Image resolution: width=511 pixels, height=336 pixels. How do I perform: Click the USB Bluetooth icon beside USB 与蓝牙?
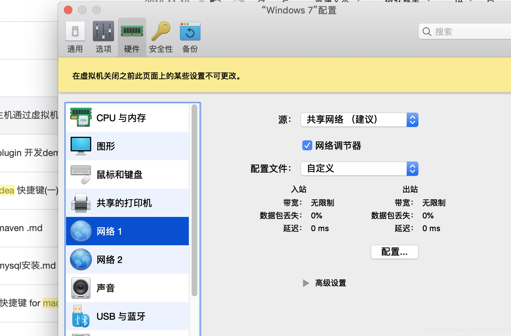[81, 316]
